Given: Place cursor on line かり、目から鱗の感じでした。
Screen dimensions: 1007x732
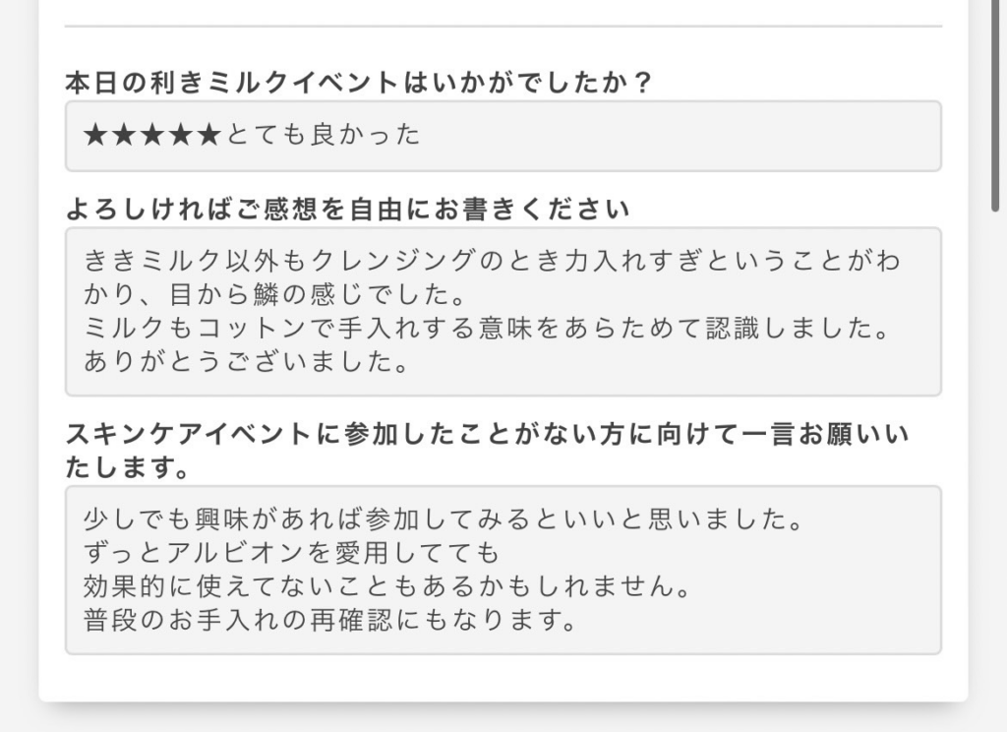Looking at the screenshot, I should [275, 294].
